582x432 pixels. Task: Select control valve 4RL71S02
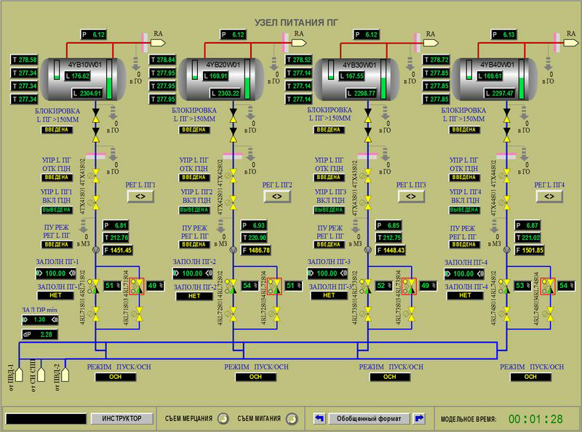95,286
